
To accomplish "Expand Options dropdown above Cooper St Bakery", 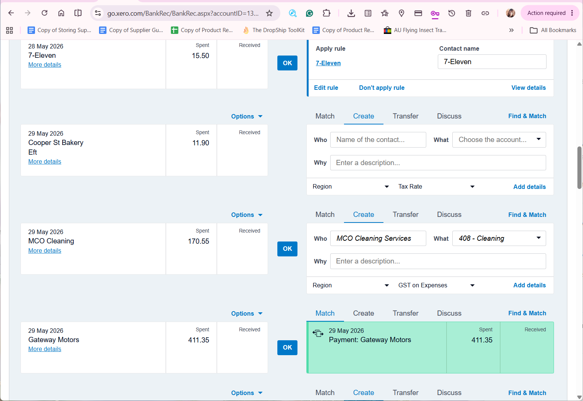I will point(247,116).
